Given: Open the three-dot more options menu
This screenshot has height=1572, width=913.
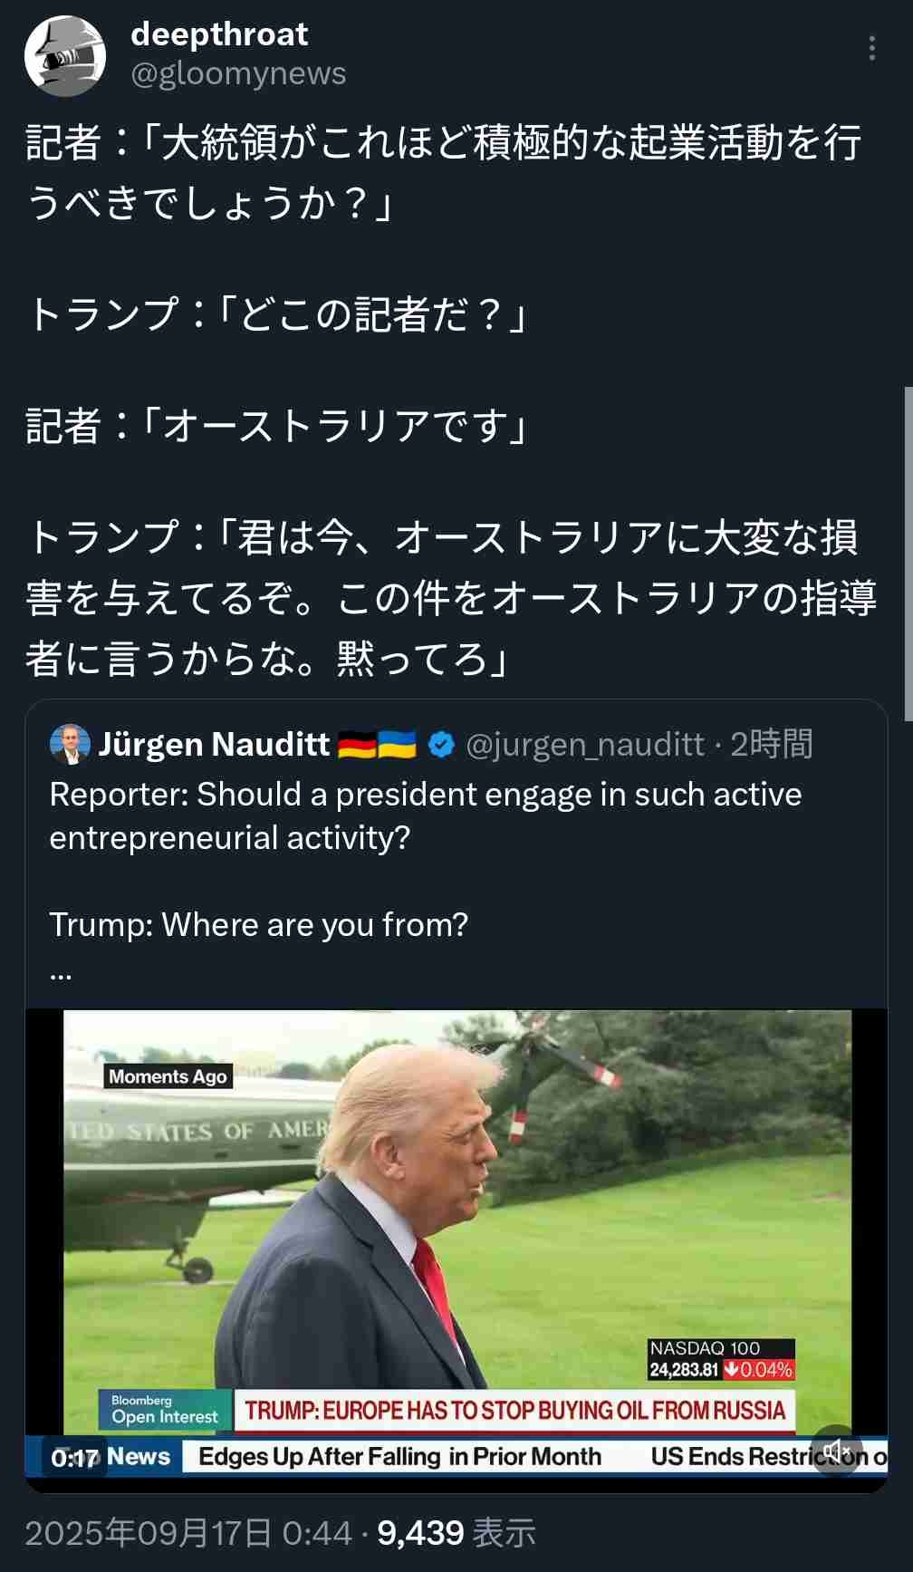Looking at the screenshot, I should tap(871, 49).
